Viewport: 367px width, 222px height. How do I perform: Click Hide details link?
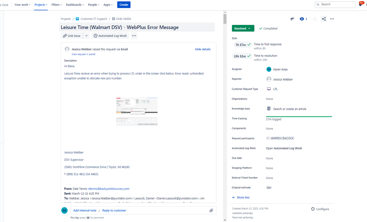point(203,49)
